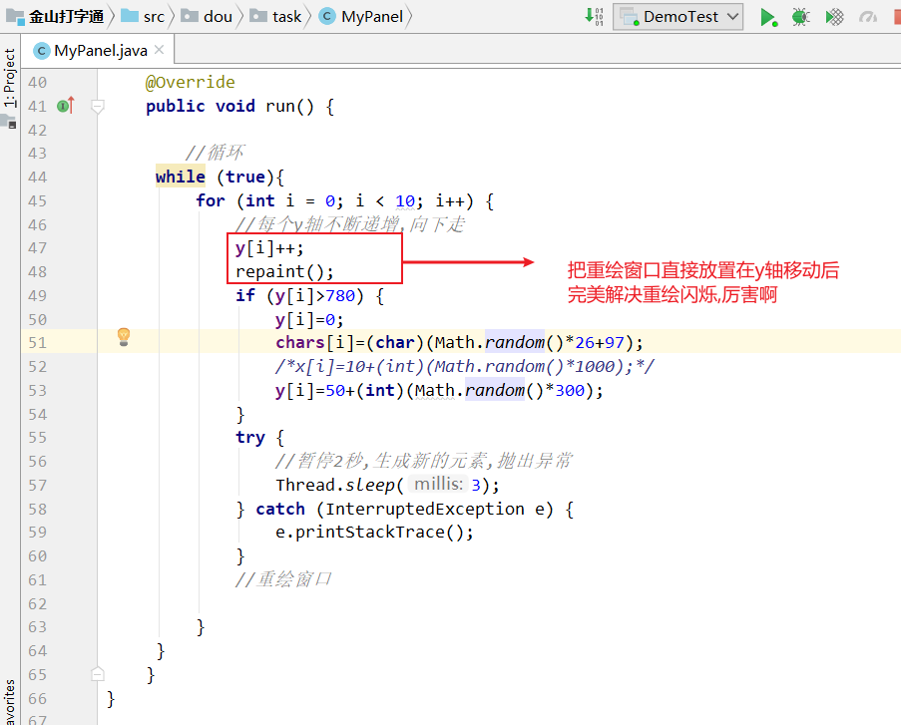This screenshot has height=725, width=901.
Task: Start debugging with the bug icon
Action: pos(800,17)
